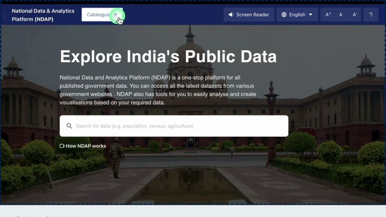Click the dropdown caret next to English
The width and height of the screenshot is (386, 217).
(x=311, y=14)
